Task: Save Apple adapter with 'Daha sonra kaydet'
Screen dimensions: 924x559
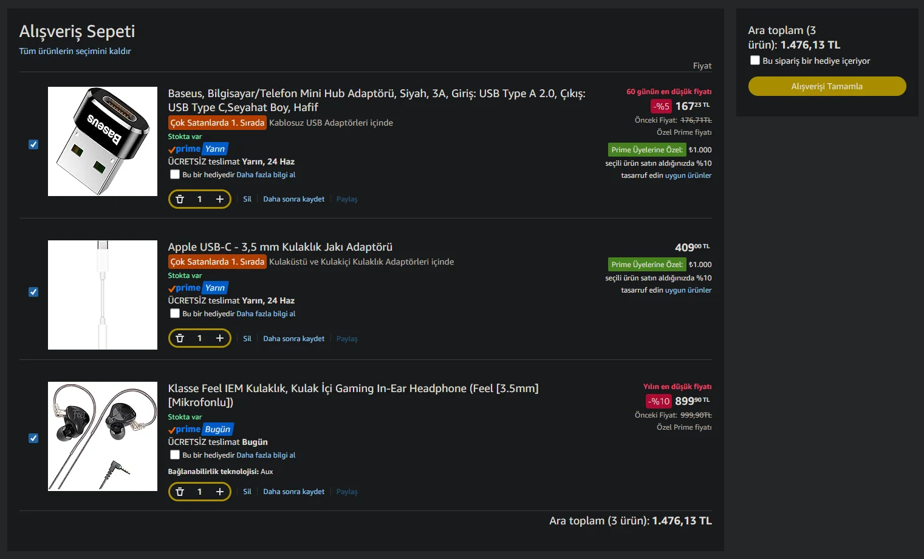Action: (294, 339)
